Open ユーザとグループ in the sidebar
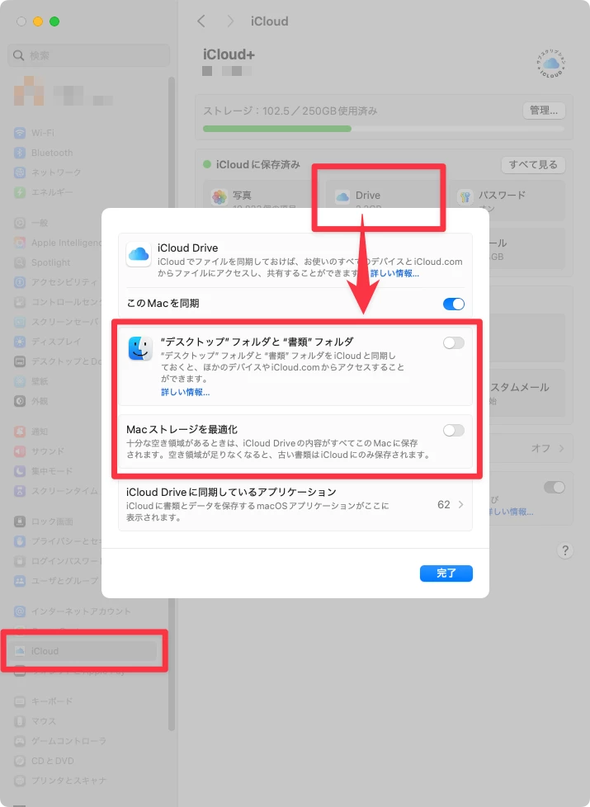The image size is (590, 807). click(55, 581)
